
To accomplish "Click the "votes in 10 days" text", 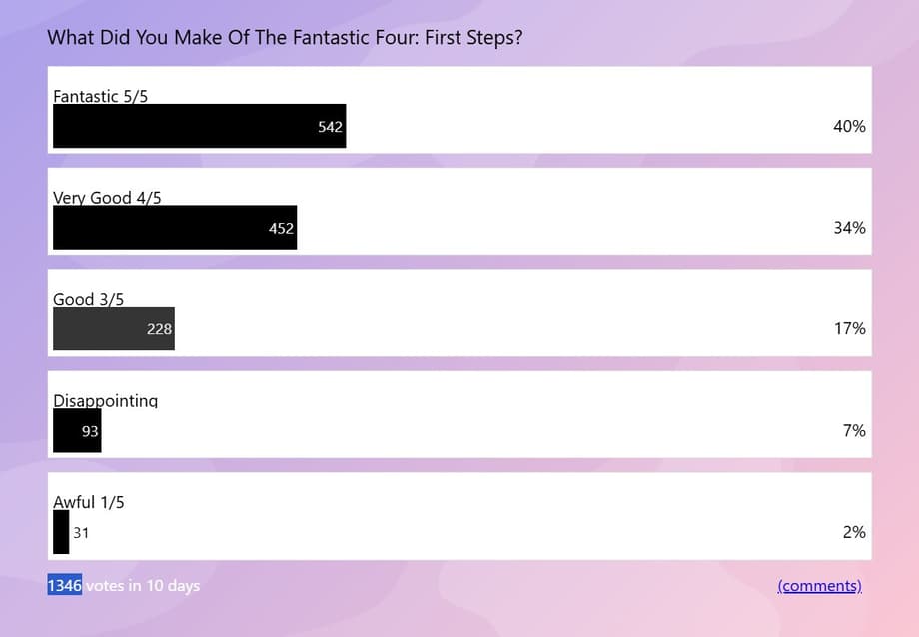I will (142, 585).
